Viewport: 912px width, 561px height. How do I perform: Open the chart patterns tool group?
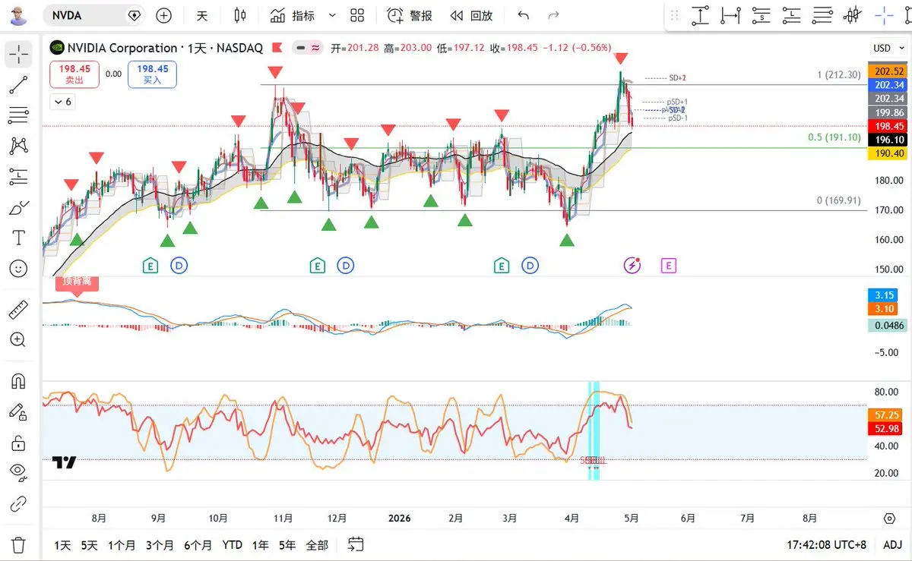(x=18, y=146)
